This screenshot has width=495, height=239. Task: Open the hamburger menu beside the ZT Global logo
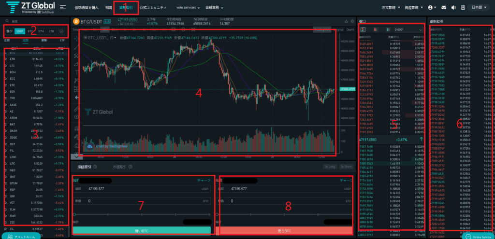pos(63,7)
